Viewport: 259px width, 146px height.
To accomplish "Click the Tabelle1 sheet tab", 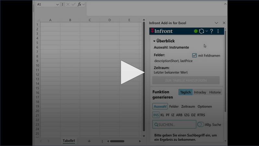I will 69,141.
